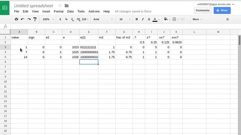The height and width of the screenshot is (135, 241).
Task: Activate the paint format tool
Action: pyautogui.click(x=35, y=19)
